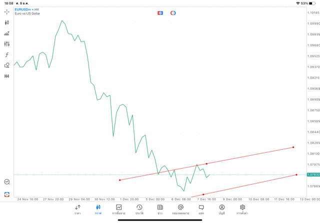320x223 pixels.
Task: Toggle the red-blue one-click trading panel
Action: [x=160, y=13]
